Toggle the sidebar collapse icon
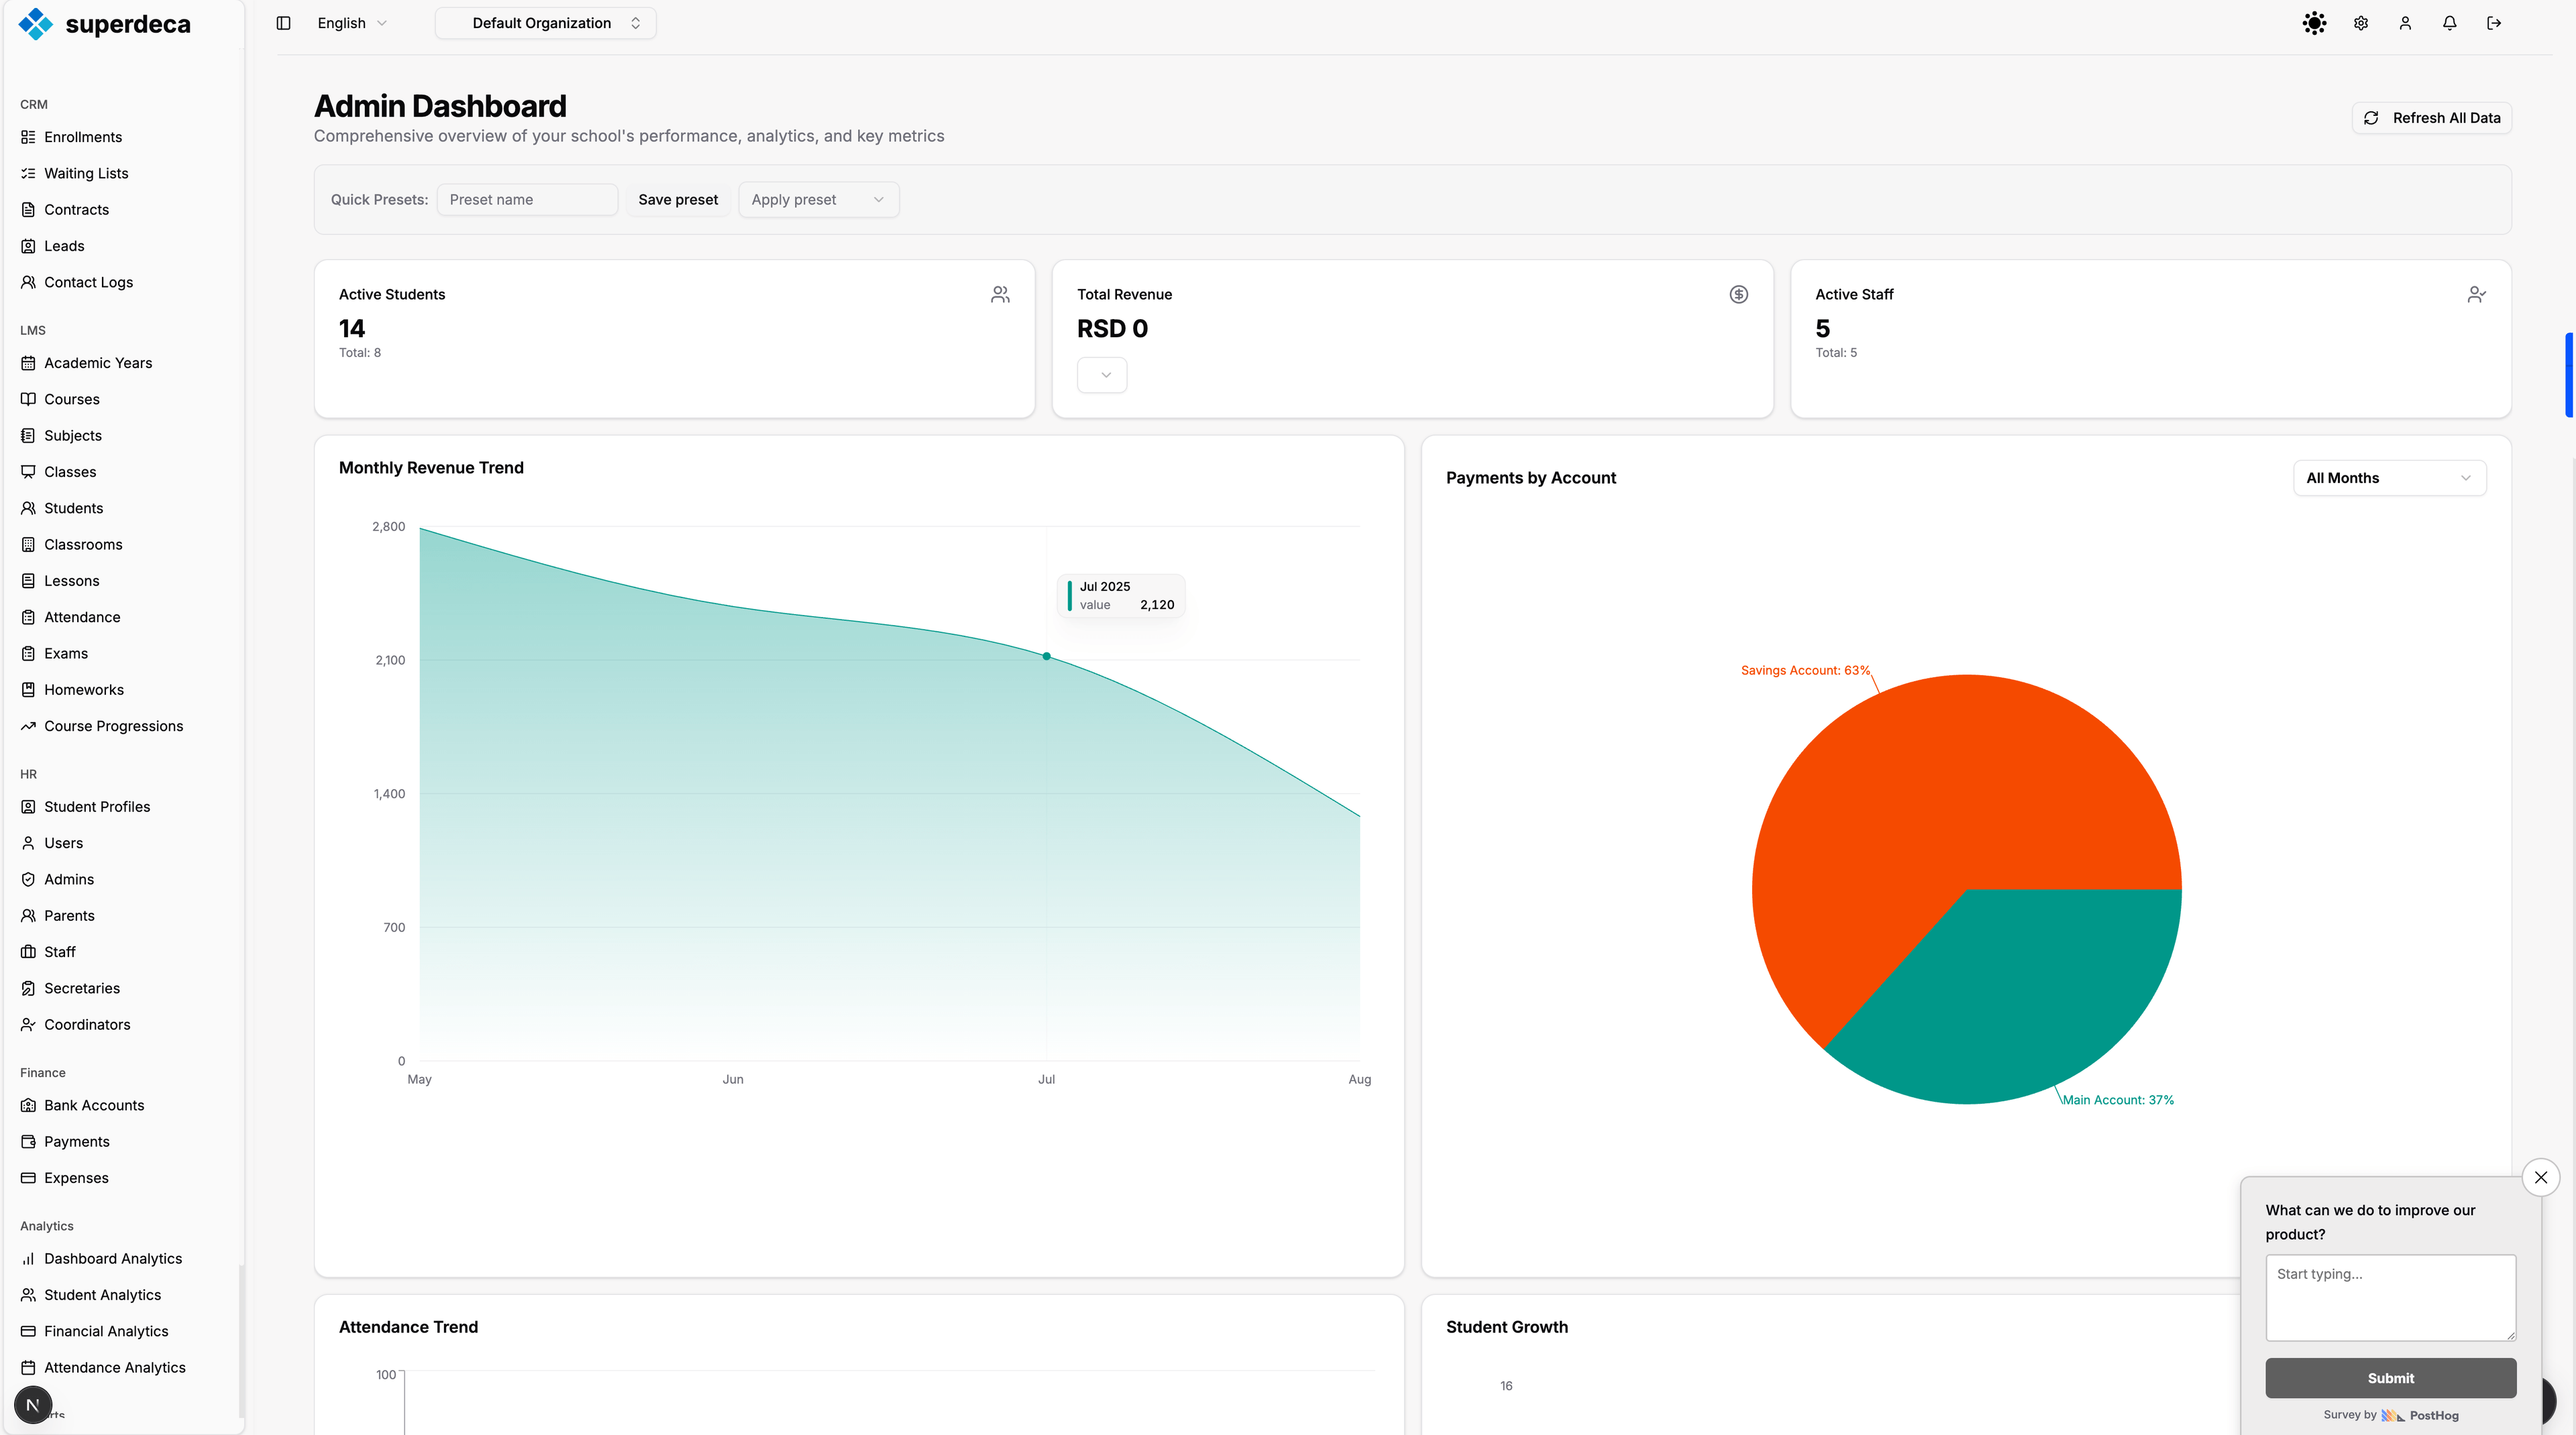 click(283, 23)
